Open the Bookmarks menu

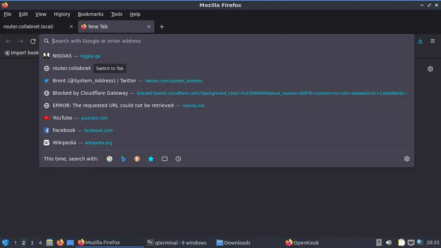click(x=91, y=14)
